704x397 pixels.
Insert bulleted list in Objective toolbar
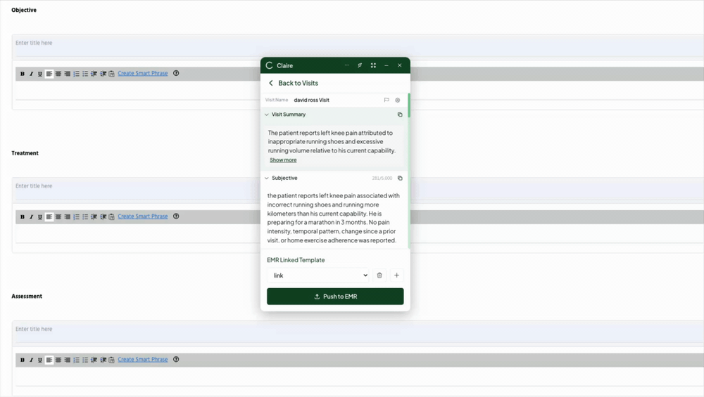(x=85, y=74)
